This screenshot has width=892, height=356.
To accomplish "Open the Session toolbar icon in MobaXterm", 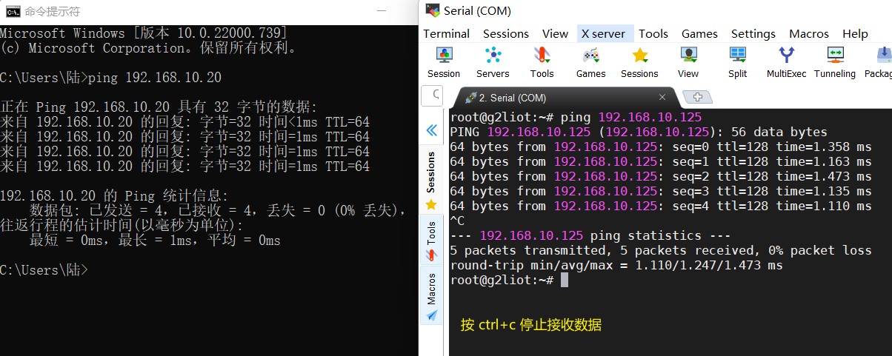I will tap(444, 62).
